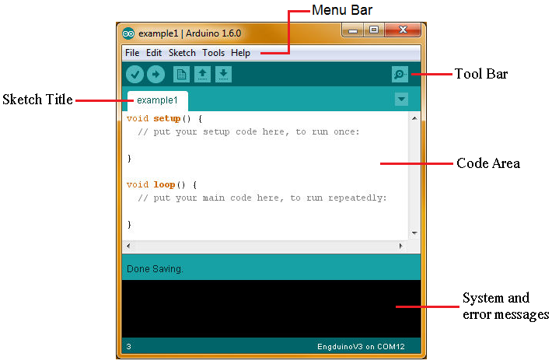Select the example1 sketch tab
Screen dimensions: 552x364
[x=157, y=100]
